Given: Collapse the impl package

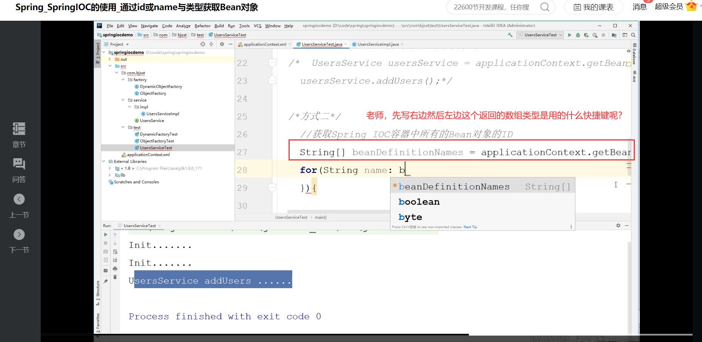Looking at the screenshot, I should point(129,107).
